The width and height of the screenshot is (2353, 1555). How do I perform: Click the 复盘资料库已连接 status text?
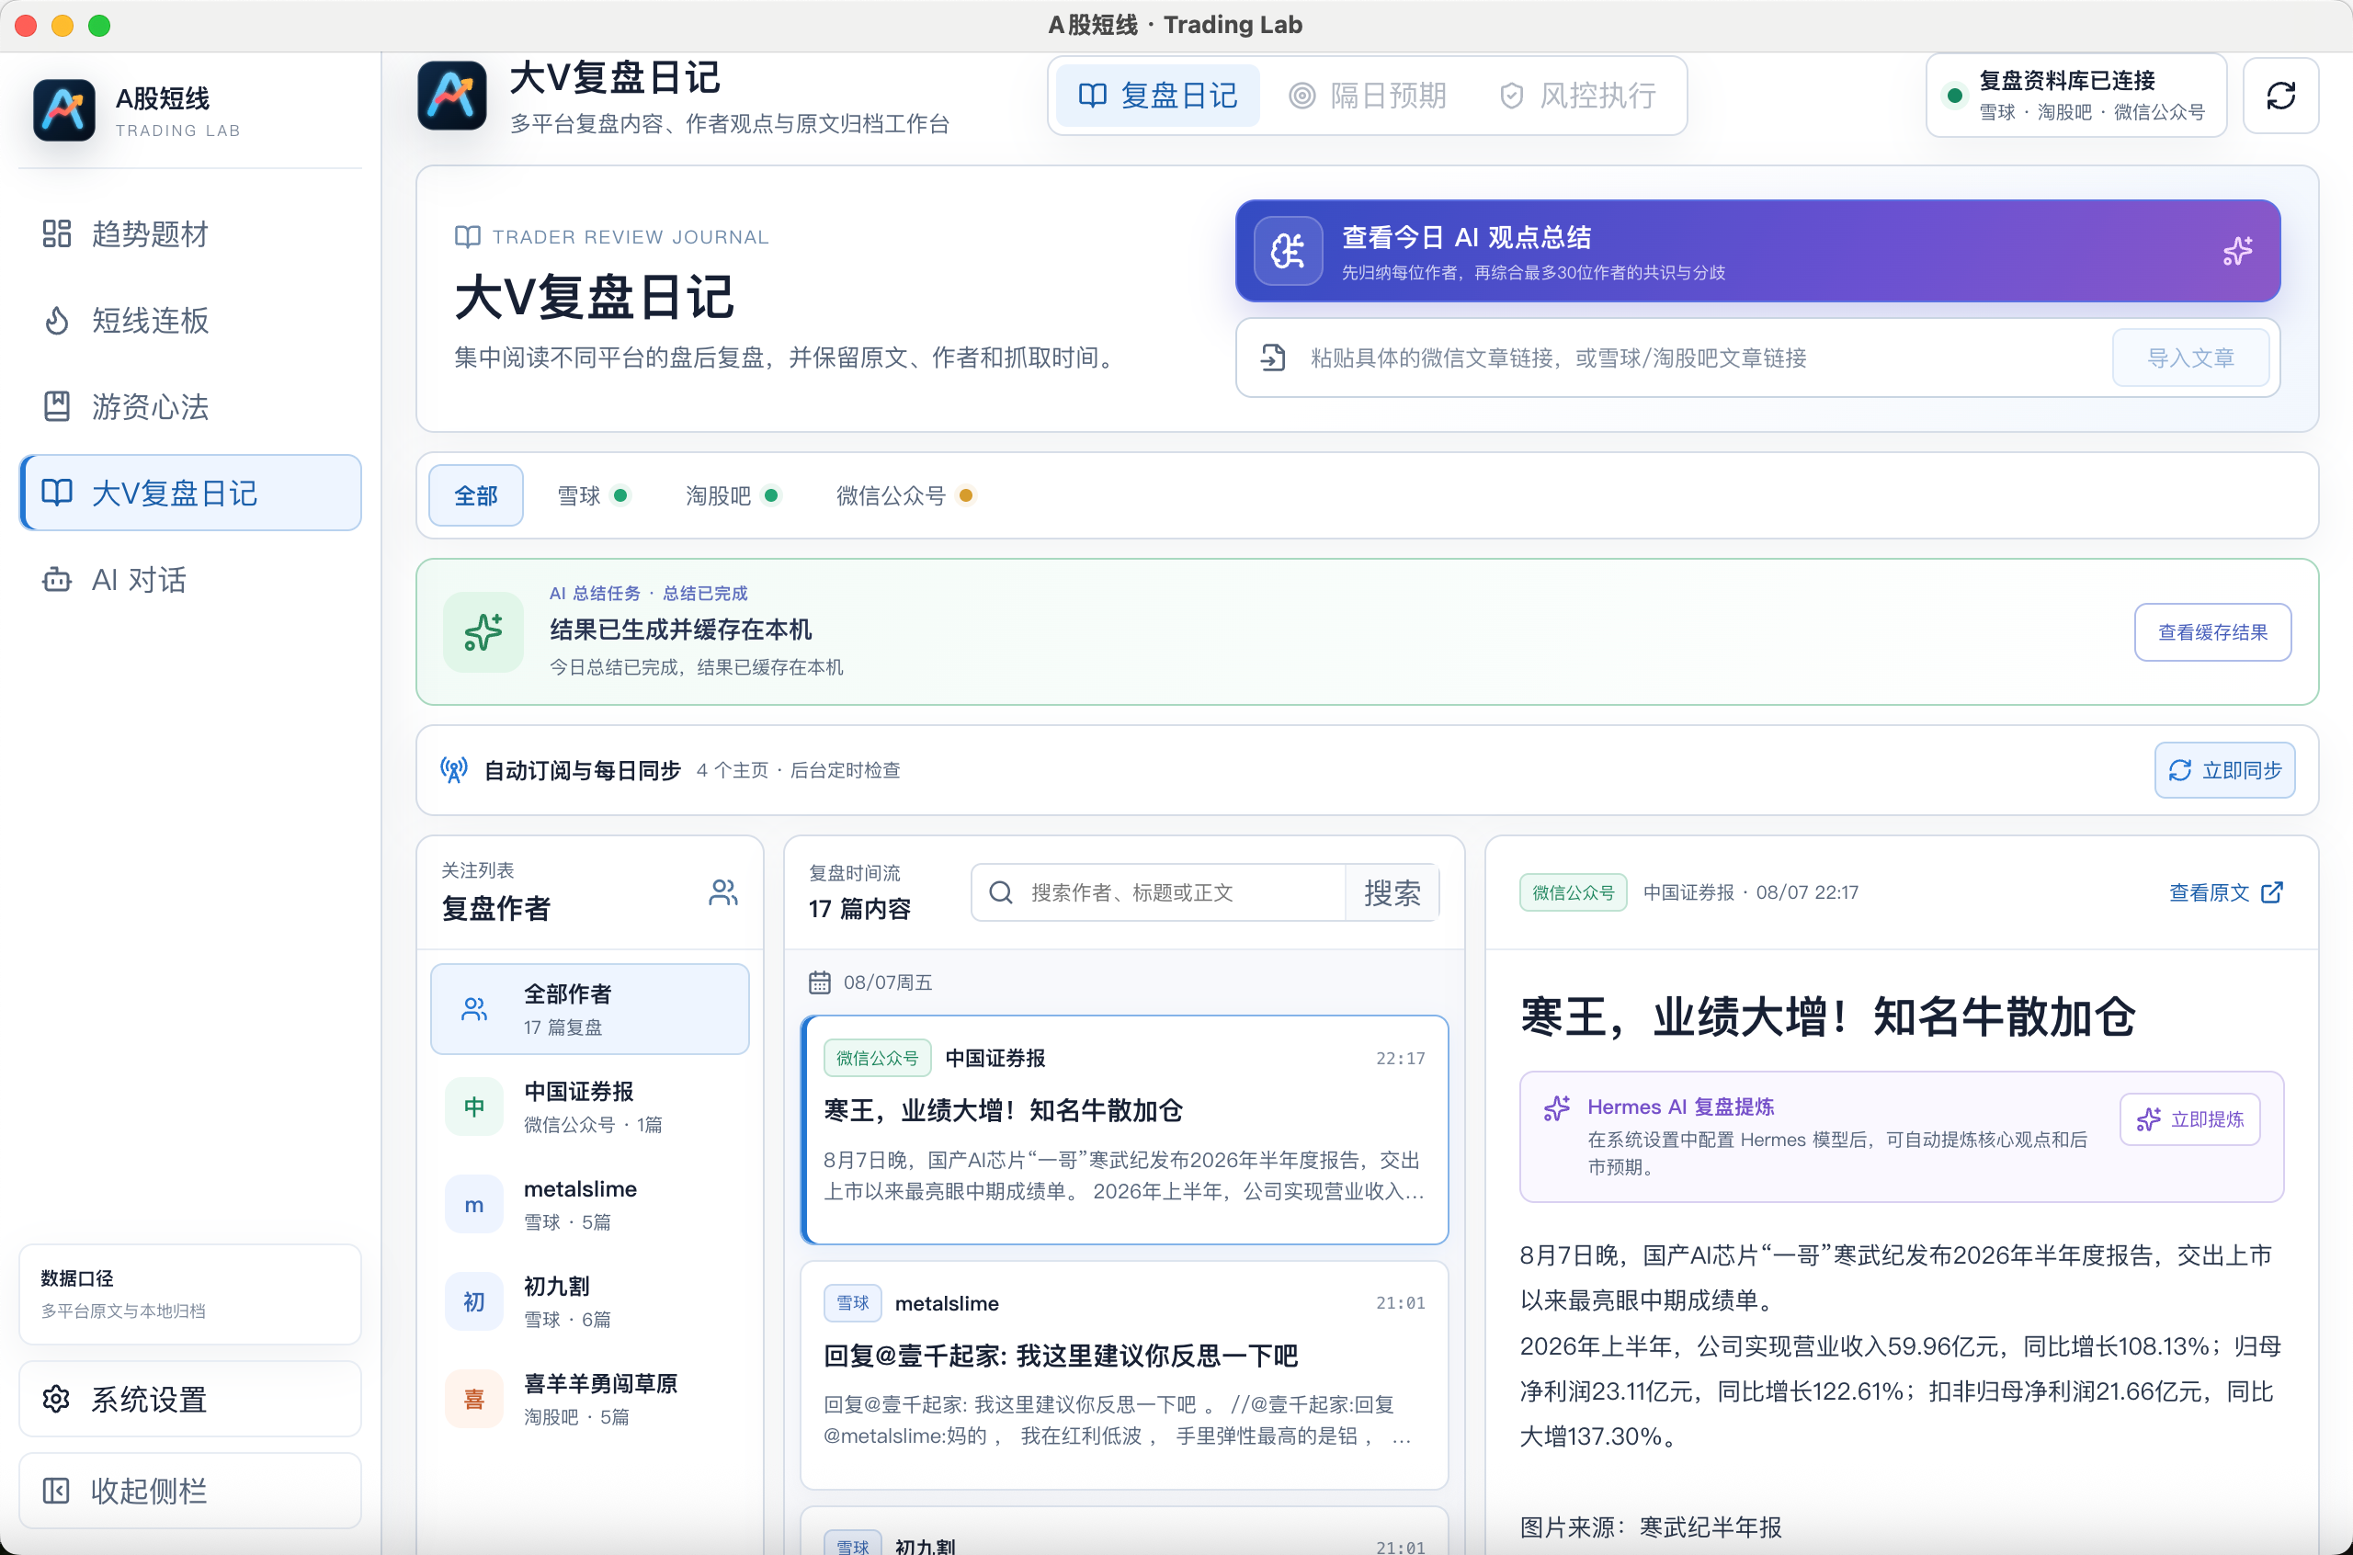(x=2066, y=80)
